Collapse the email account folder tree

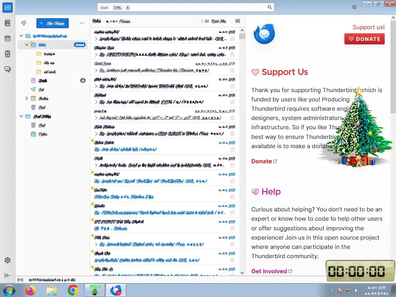pos(21,36)
